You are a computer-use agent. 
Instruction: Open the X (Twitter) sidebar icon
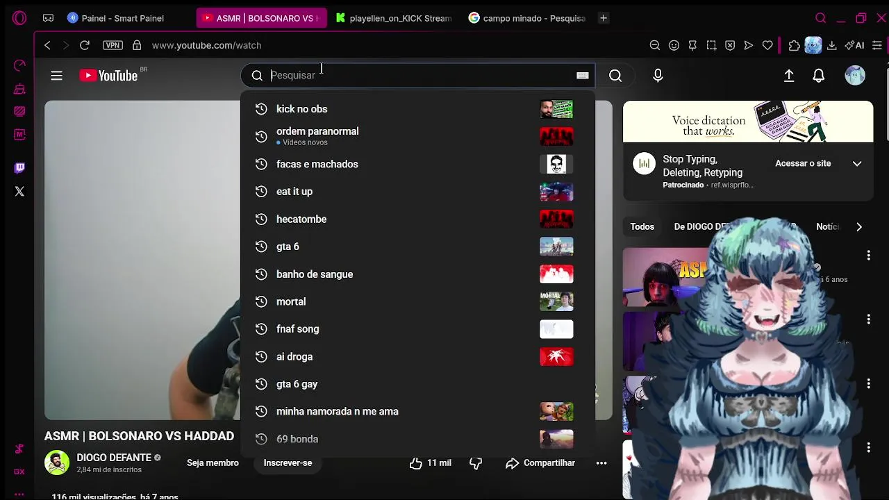point(19,191)
